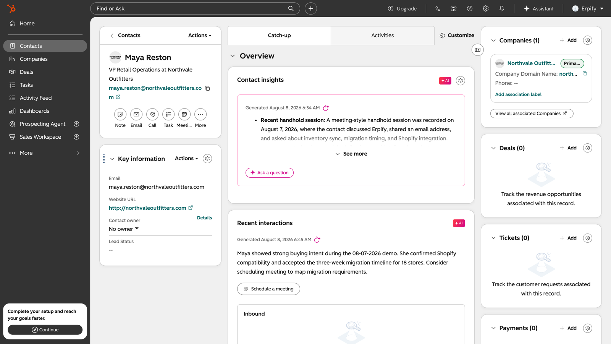The width and height of the screenshot is (611, 344).
Task: Regenerate the Recent interactions summary
Action: (317, 240)
